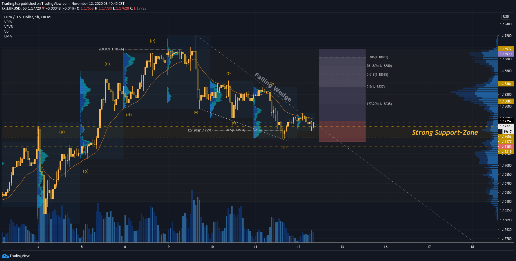The image size is (516, 261).
Task: Click the Euro / U.S. Dollar symbol title
Action: (27, 17)
